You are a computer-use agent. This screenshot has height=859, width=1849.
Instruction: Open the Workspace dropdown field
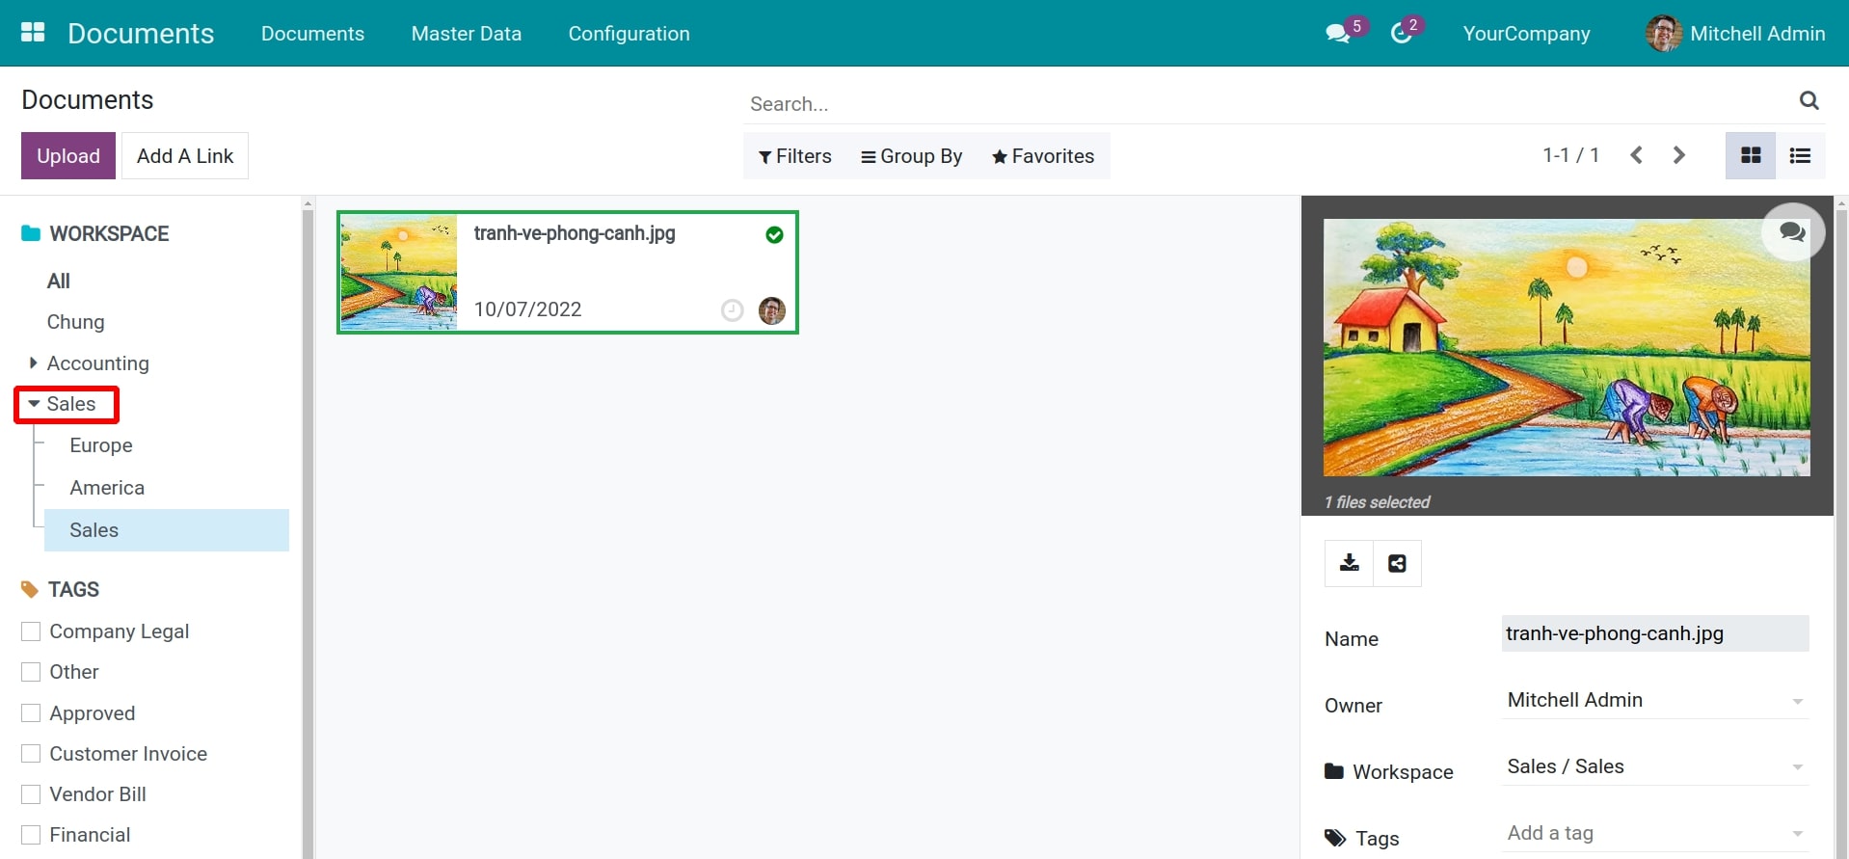1654,767
